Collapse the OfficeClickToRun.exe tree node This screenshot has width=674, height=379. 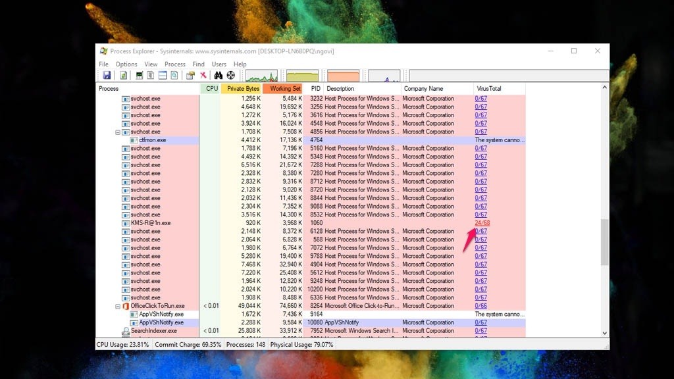[x=118, y=307]
